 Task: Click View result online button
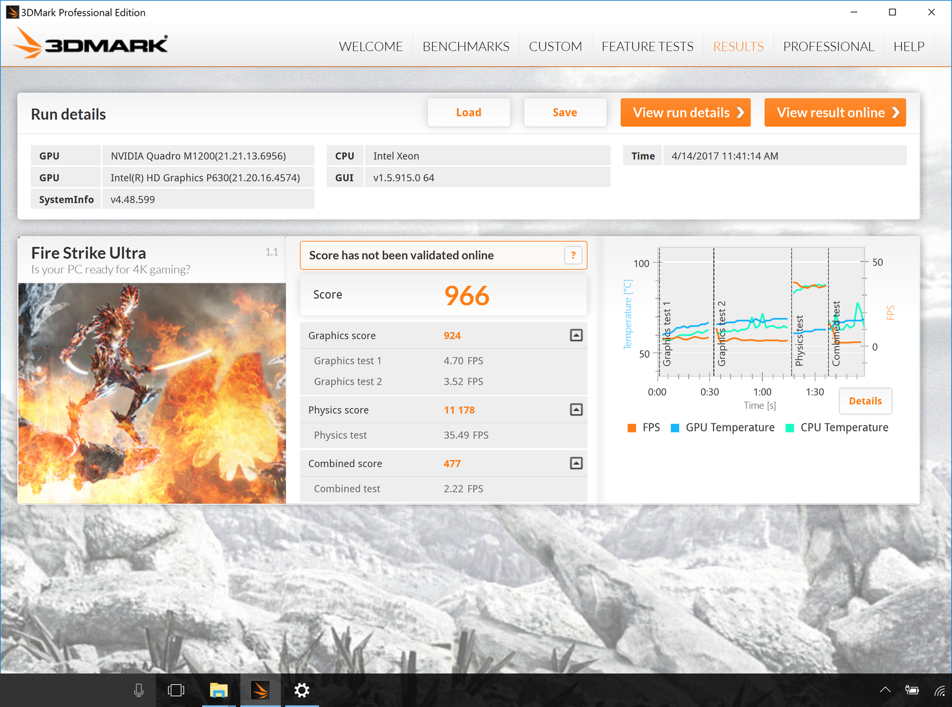[835, 113]
